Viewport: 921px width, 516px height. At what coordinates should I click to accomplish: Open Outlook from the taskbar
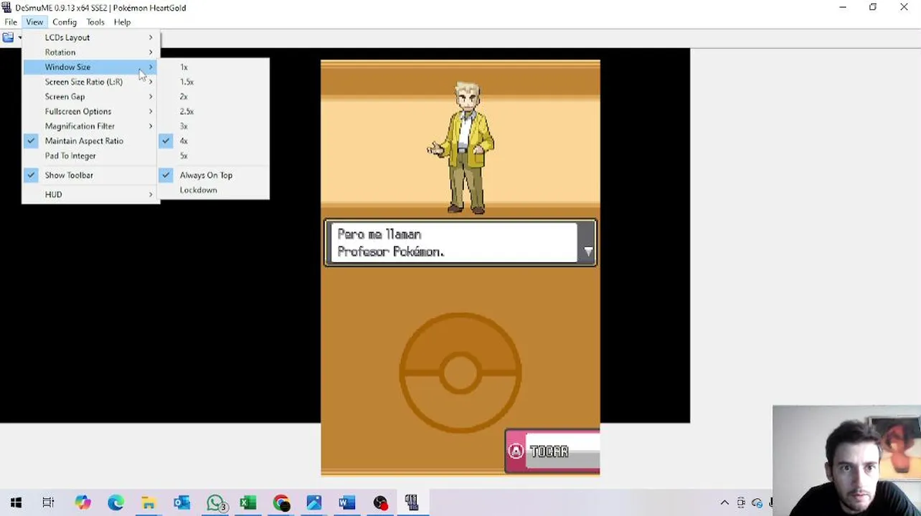[181, 503]
